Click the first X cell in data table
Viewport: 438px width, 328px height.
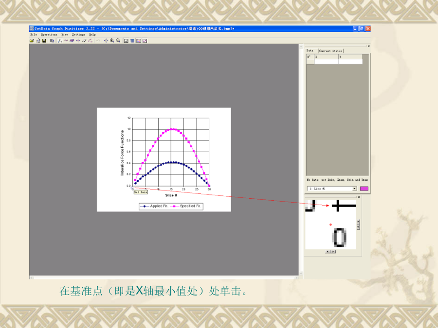tap(326, 62)
